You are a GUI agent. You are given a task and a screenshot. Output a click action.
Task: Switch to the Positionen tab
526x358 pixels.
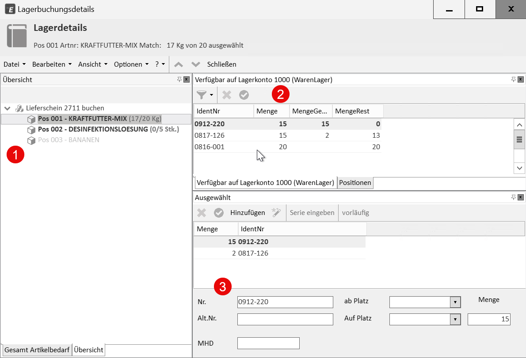tap(355, 183)
